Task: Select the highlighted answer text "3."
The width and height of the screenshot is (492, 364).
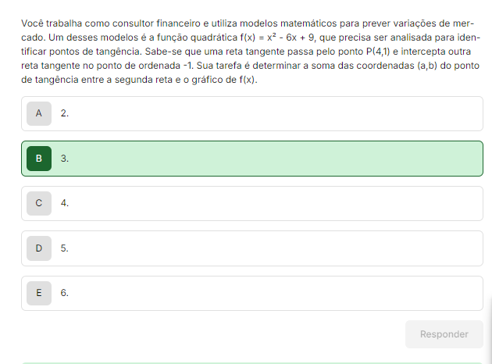Action: pos(65,159)
